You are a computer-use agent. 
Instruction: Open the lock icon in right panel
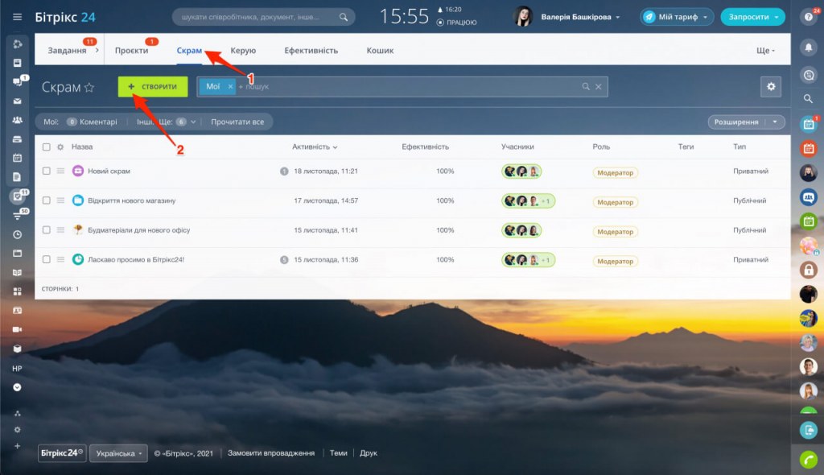(x=808, y=270)
